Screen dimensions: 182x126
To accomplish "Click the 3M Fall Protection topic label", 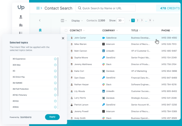I will click(x=20, y=89).
